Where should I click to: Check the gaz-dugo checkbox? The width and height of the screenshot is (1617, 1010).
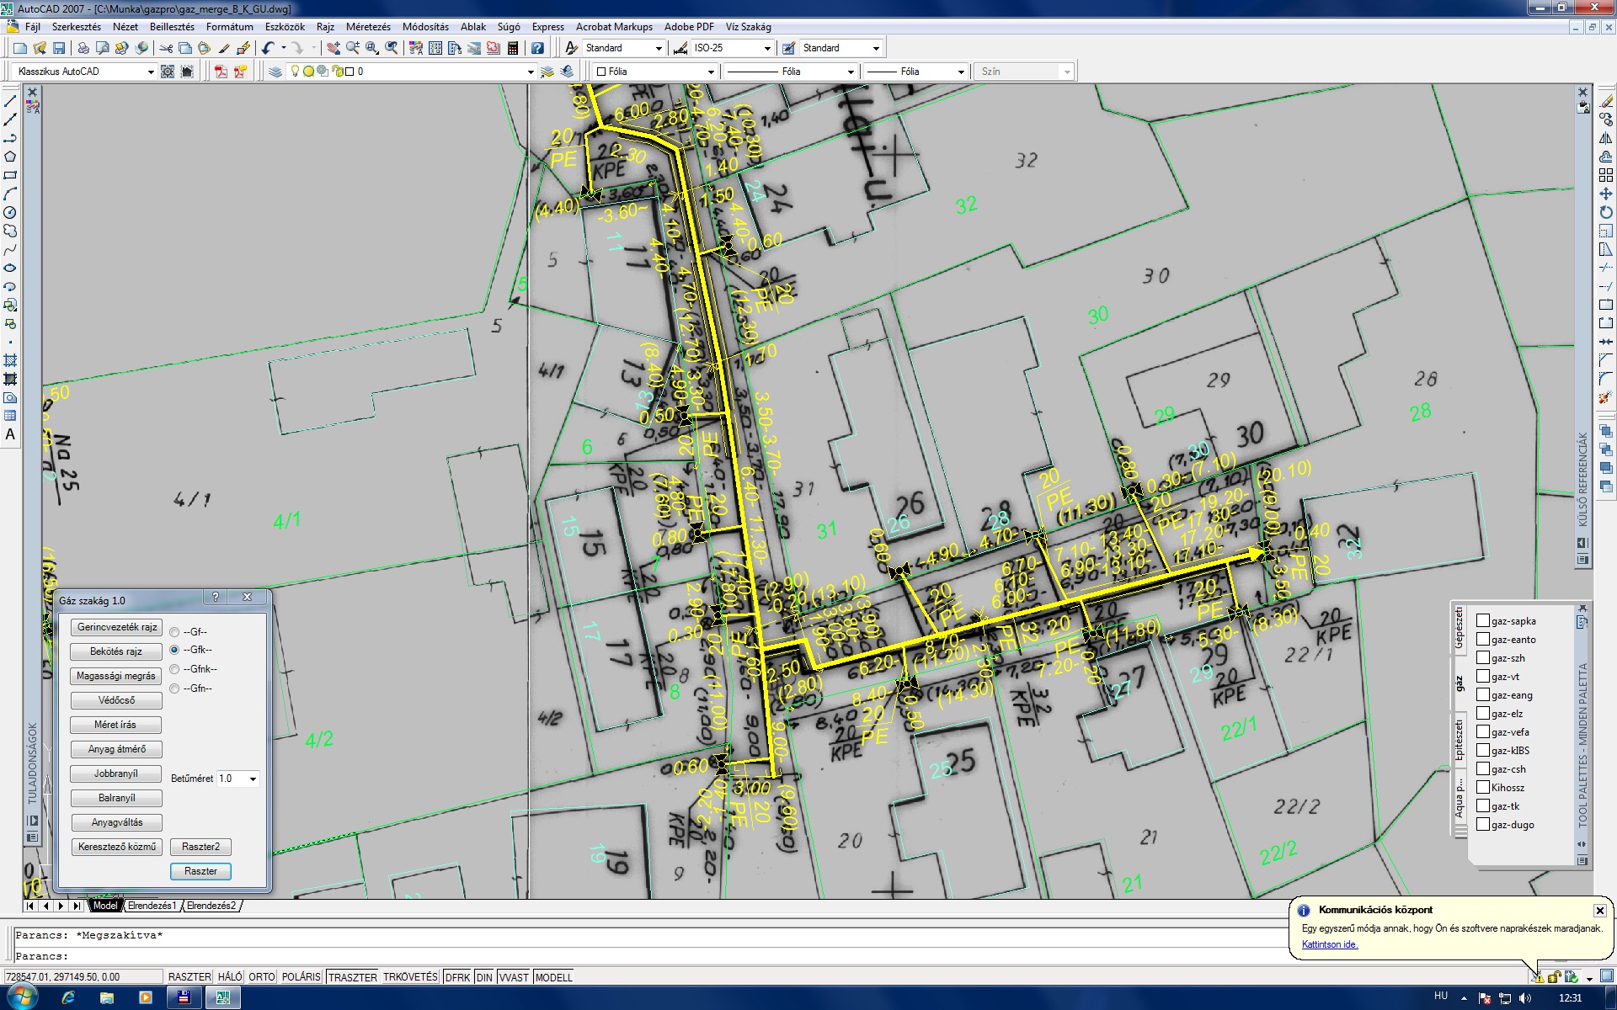(x=1483, y=824)
